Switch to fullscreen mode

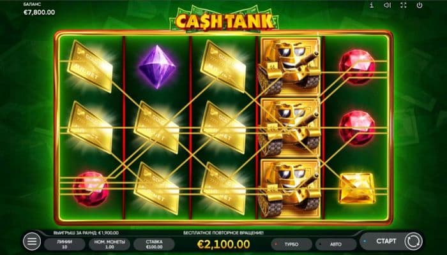[x=404, y=5]
